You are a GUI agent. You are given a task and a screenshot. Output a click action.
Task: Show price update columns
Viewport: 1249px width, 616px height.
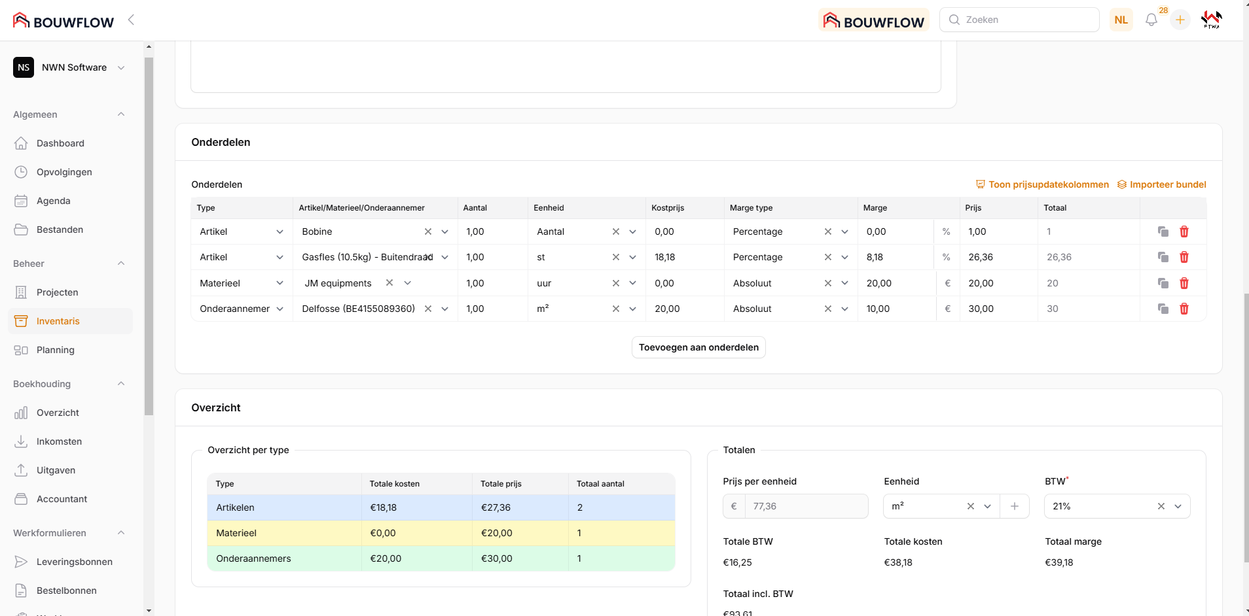coord(1042,184)
